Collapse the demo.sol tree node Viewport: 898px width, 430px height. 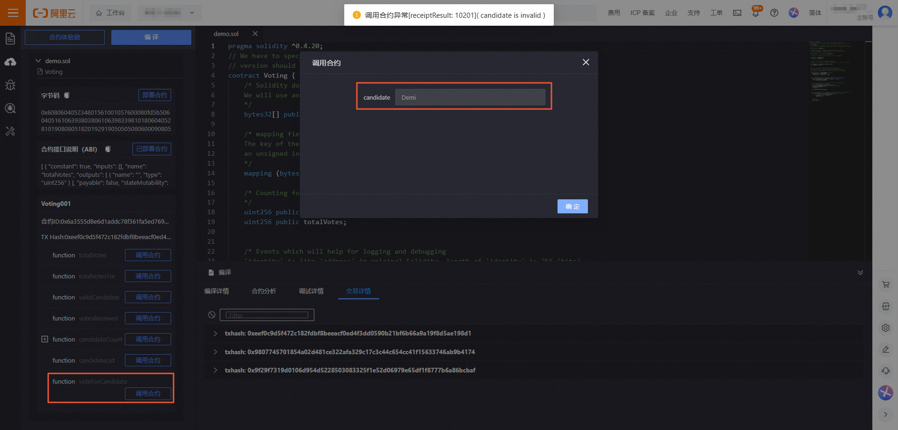[38, 61]
